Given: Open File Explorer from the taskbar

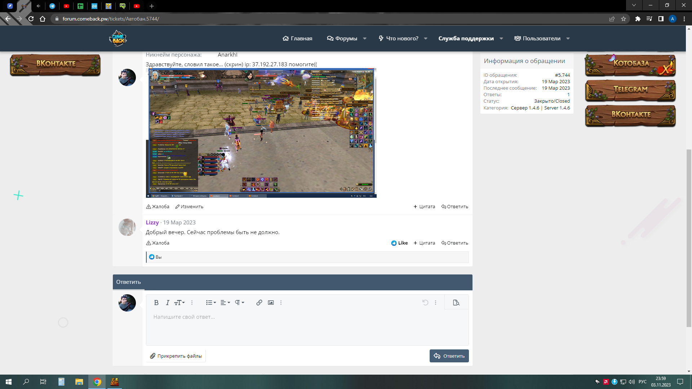Looking at the screenshot, I should tap(79, 382).
